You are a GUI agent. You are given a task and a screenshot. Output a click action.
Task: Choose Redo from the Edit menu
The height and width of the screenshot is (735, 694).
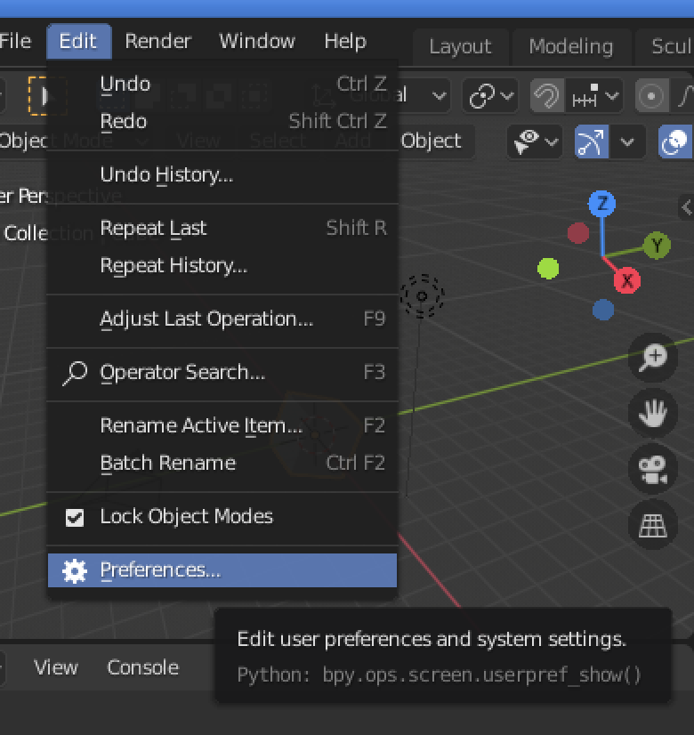coord(222,121)
